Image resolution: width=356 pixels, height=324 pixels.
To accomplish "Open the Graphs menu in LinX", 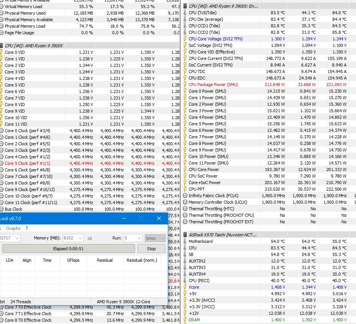I will [x=13, y=228].
